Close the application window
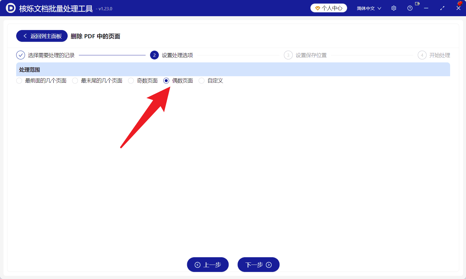The image size is (466, 279). (x=458, y=8)
